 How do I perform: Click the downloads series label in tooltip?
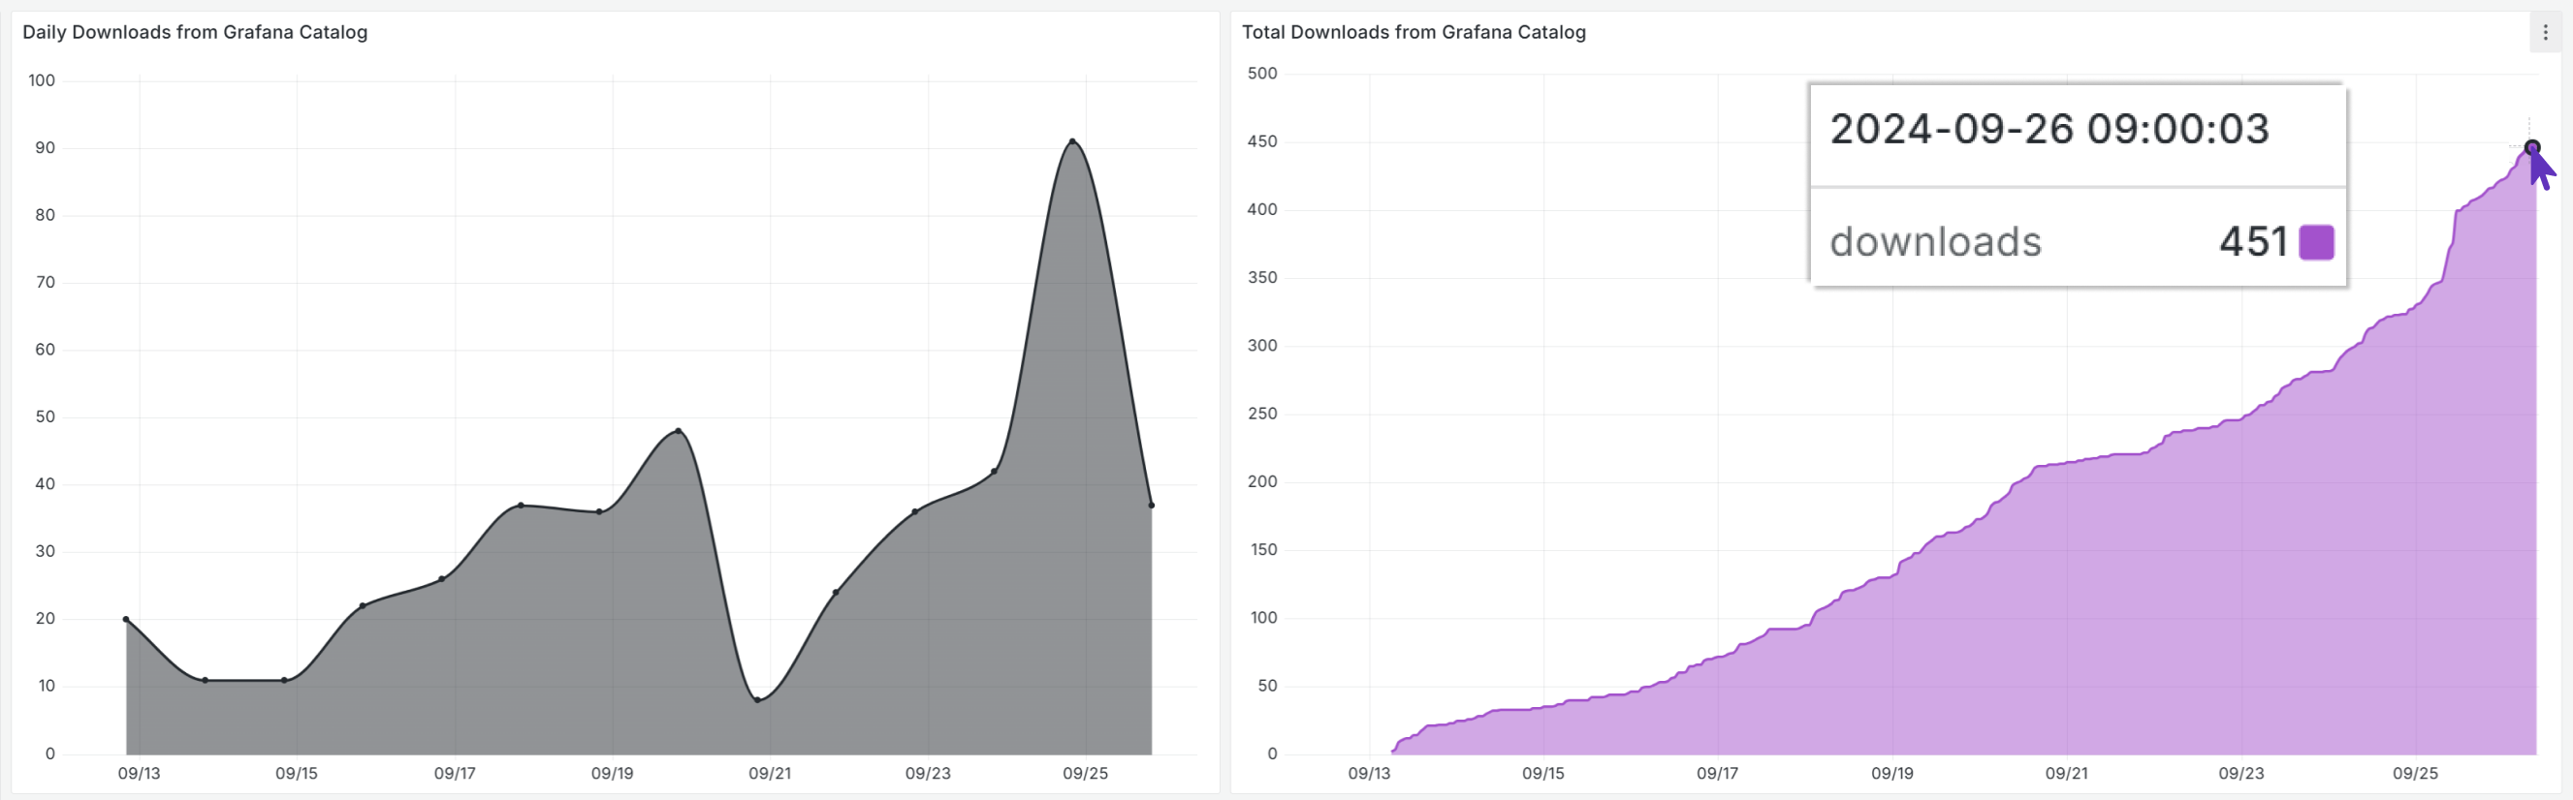[1936, 242]
